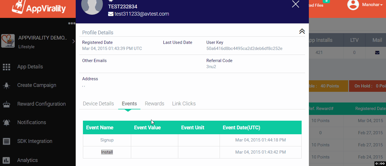Open SDK Integration menu item
The width and height of the screenshot is (386, 166).
35,141
